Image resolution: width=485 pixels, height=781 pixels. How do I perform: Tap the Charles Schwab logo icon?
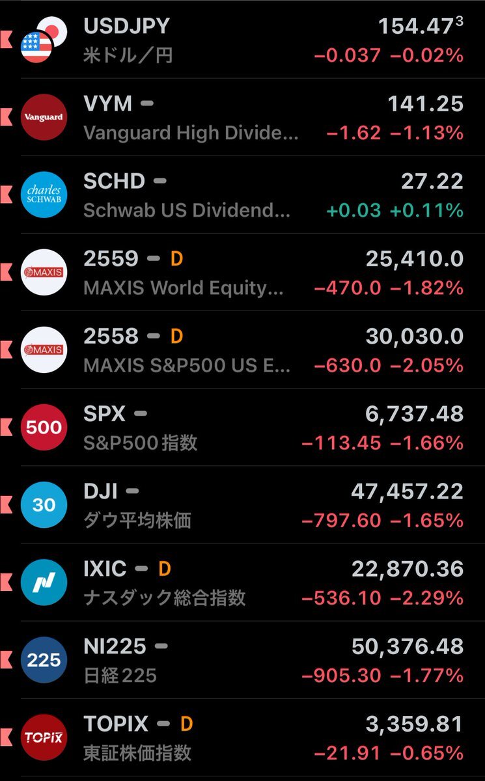44,195
